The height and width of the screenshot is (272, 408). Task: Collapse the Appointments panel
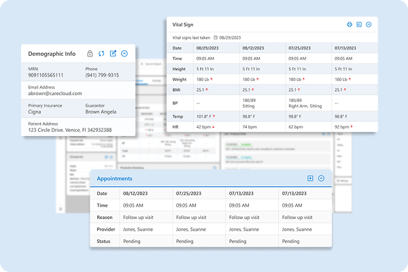[x=321, y=178]
